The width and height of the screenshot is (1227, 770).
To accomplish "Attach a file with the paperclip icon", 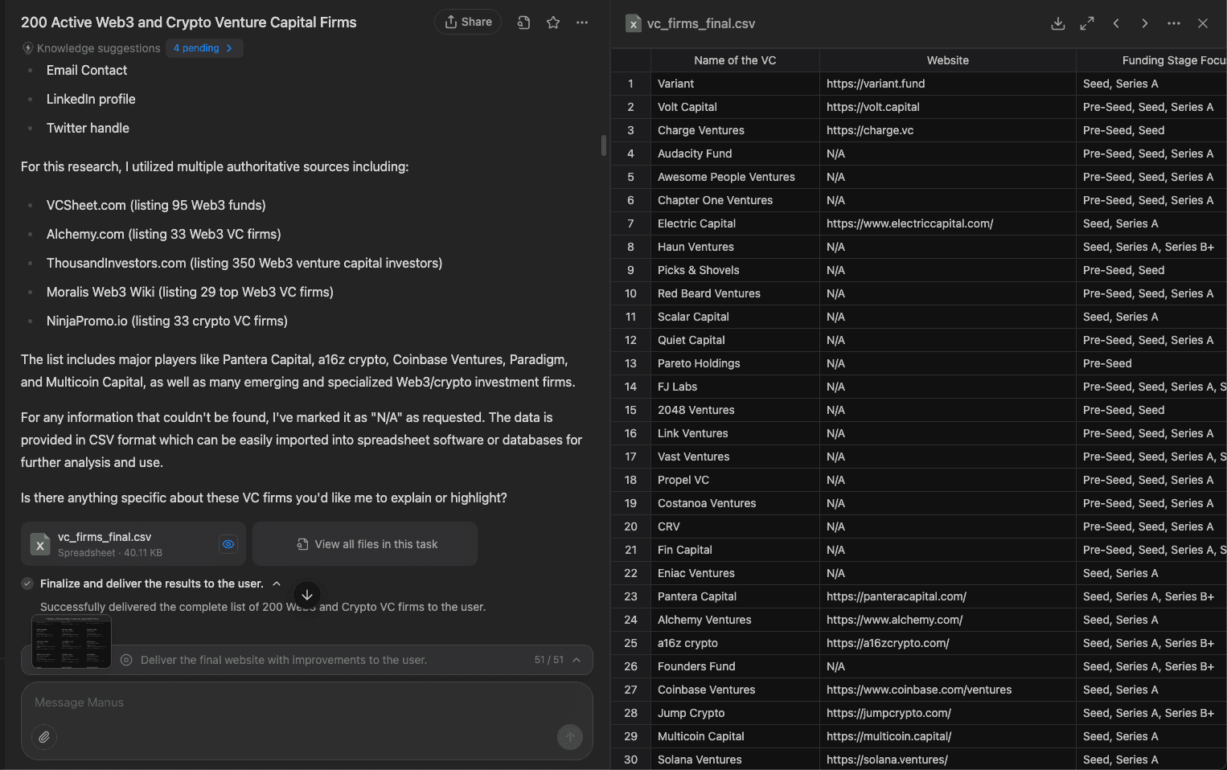I will (44, 737).
